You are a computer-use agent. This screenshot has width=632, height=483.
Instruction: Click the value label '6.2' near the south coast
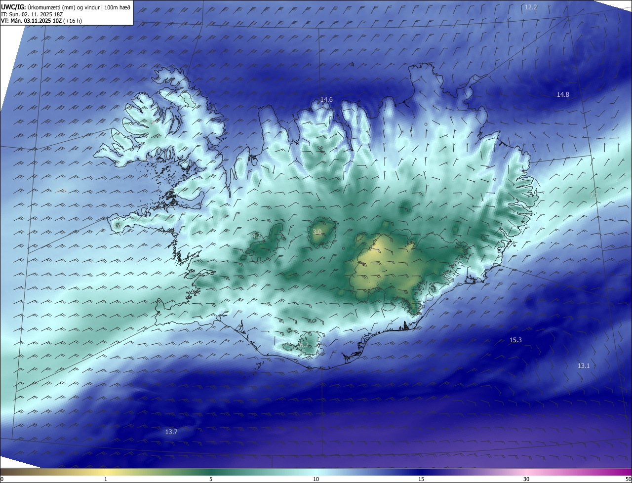coord(304,345)
